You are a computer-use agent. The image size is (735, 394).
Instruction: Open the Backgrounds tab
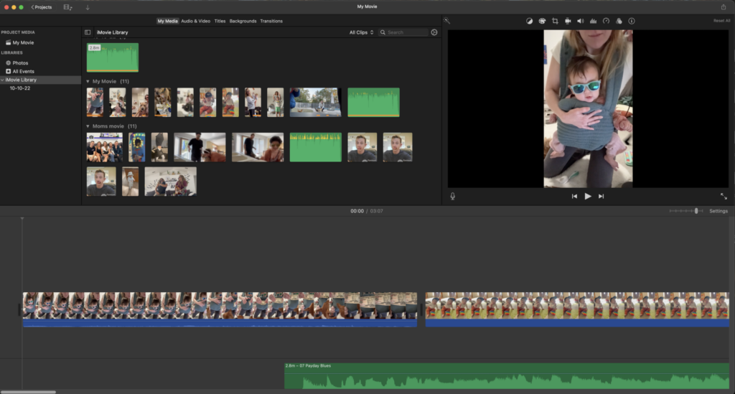click(x=243, y=21)
